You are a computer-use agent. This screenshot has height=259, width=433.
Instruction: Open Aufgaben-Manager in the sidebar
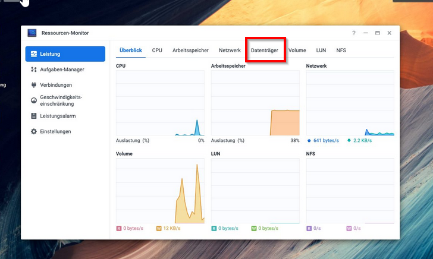(65, 70)
